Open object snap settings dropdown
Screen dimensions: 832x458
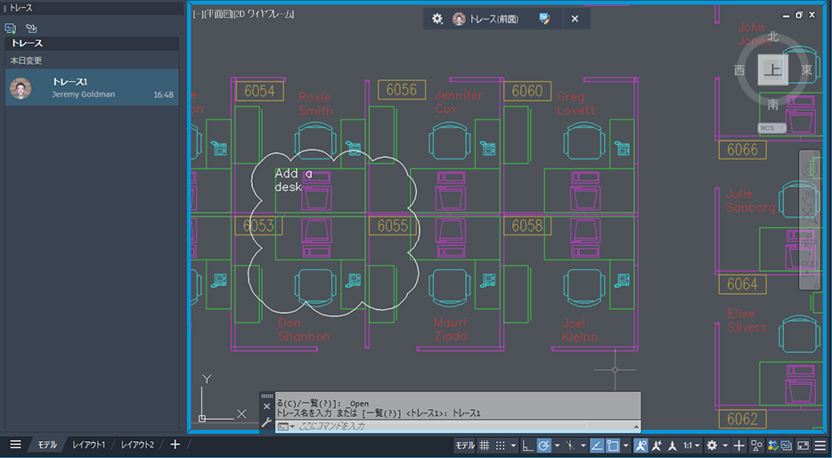click(x=625, y=446)
